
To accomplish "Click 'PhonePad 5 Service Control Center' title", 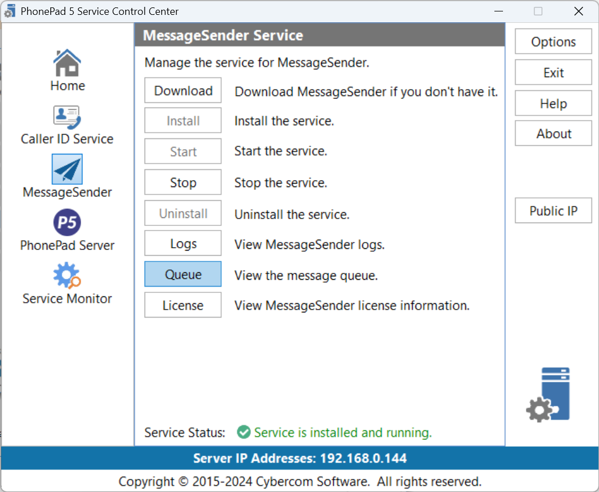I will click(x=99, y=11).
